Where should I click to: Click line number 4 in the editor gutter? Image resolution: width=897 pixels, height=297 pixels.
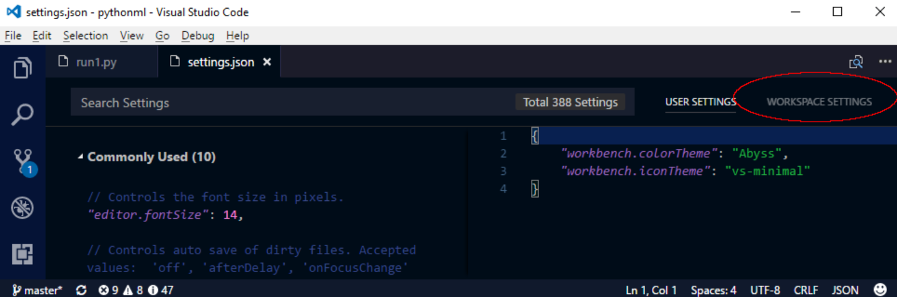pyautogui.click(x=503, y=188)
